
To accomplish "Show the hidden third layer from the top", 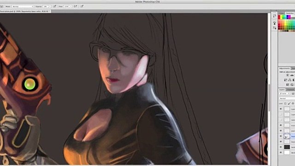I will point(281,120).
